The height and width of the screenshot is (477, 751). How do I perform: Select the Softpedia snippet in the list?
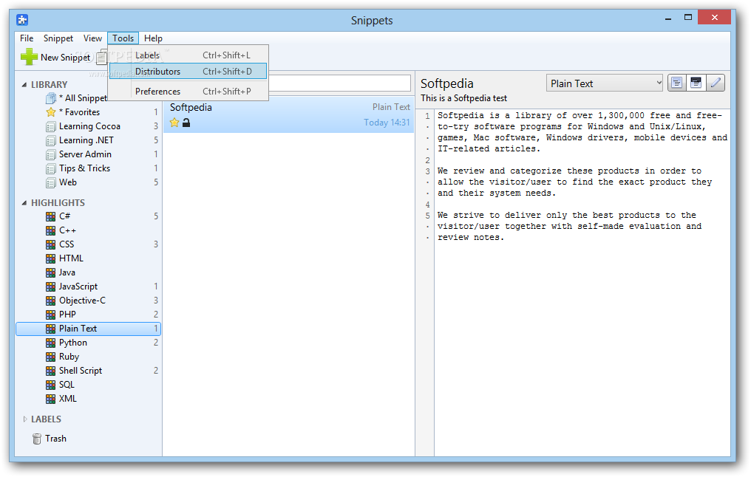289,115
